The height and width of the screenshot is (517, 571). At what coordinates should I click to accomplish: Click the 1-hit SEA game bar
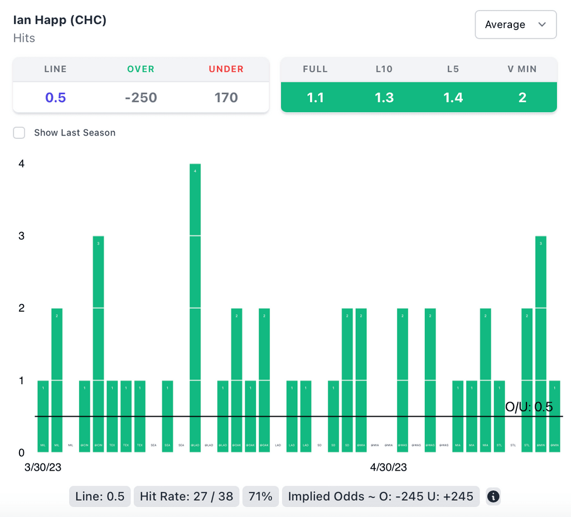pyautogui.click(x=167, y=415)
